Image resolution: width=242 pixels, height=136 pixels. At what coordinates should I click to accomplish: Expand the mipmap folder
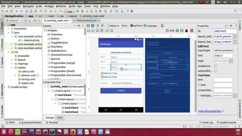[x=12, y=64]
